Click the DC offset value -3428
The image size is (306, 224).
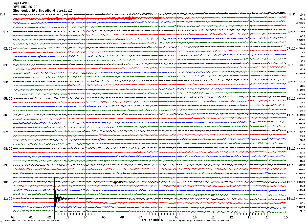[x=302, y=136]
